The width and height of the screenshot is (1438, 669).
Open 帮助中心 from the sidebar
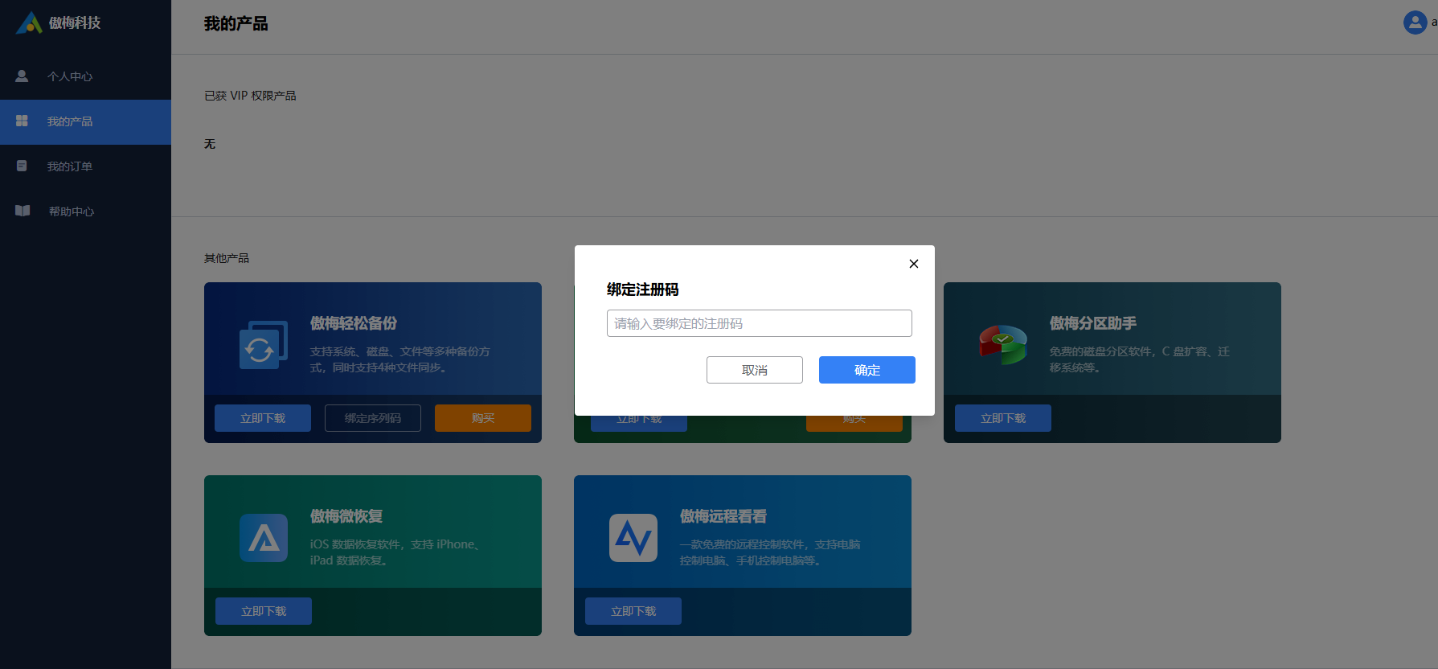(x=72, y=211)
